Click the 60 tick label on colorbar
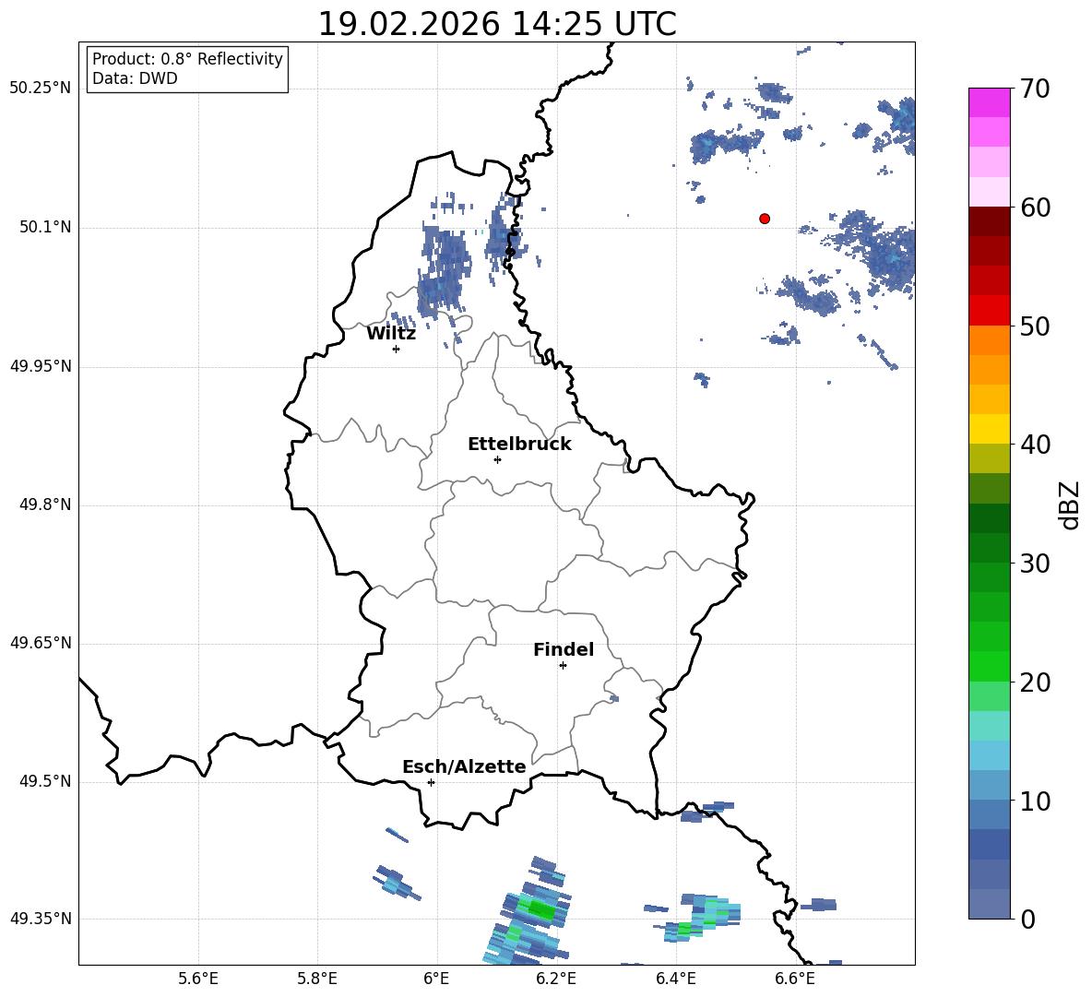The image size is (1092, 997). (x=1035, y=208)
